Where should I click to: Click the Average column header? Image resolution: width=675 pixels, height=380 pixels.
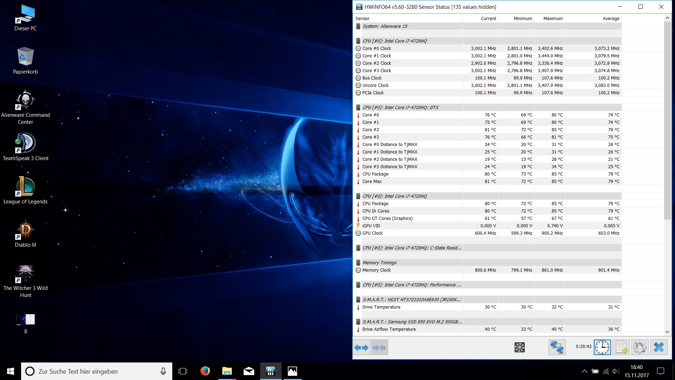pos(611,19)
